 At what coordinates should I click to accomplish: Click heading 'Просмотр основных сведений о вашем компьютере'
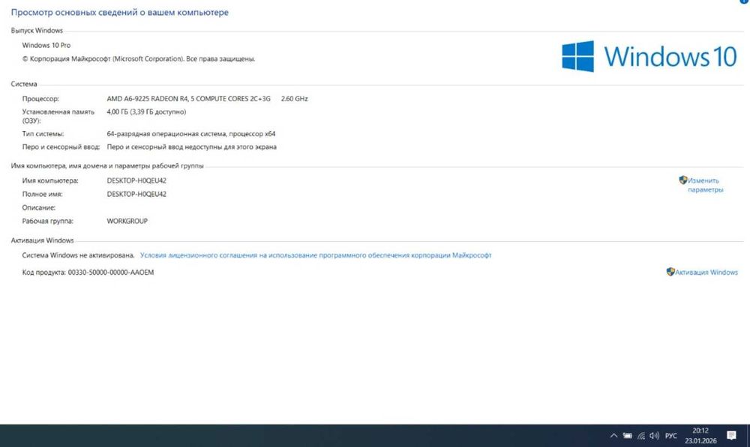pyautogui.click(x=119, y=13)
